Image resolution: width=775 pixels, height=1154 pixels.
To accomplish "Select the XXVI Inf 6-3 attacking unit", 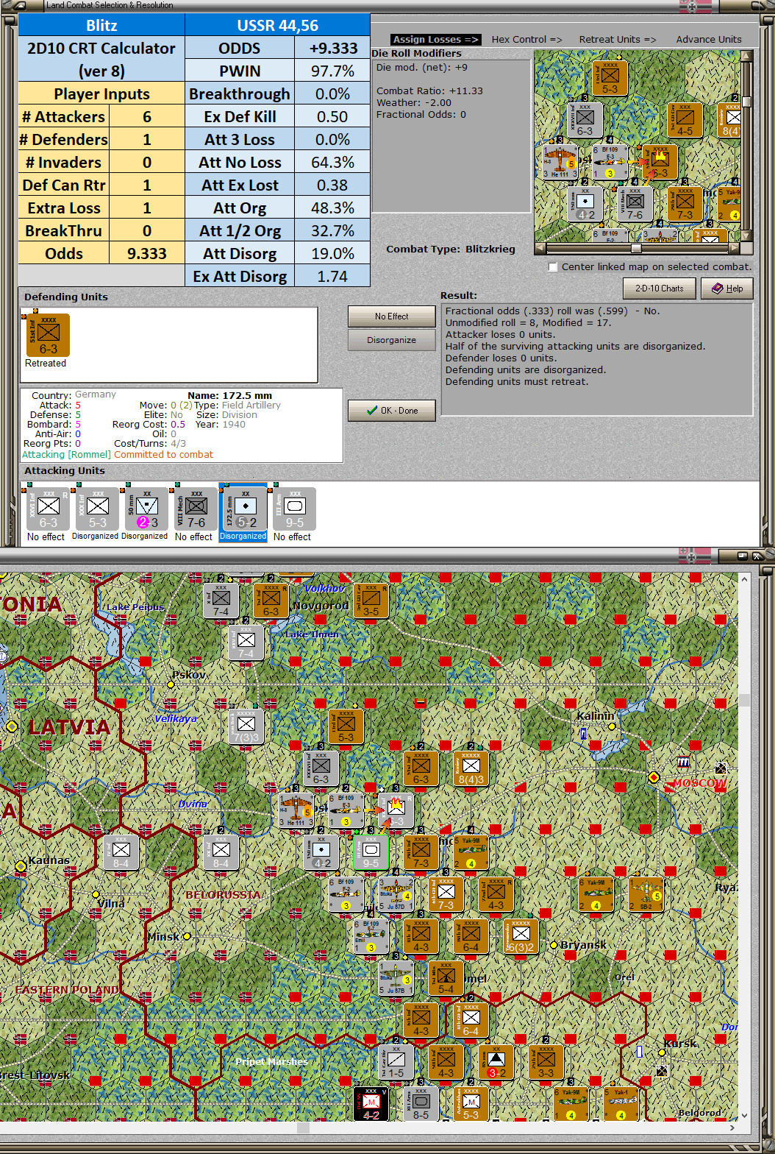I will pos(49,509).
